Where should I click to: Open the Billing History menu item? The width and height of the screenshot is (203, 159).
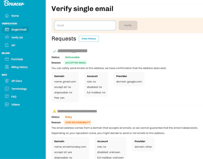point(19,67)
